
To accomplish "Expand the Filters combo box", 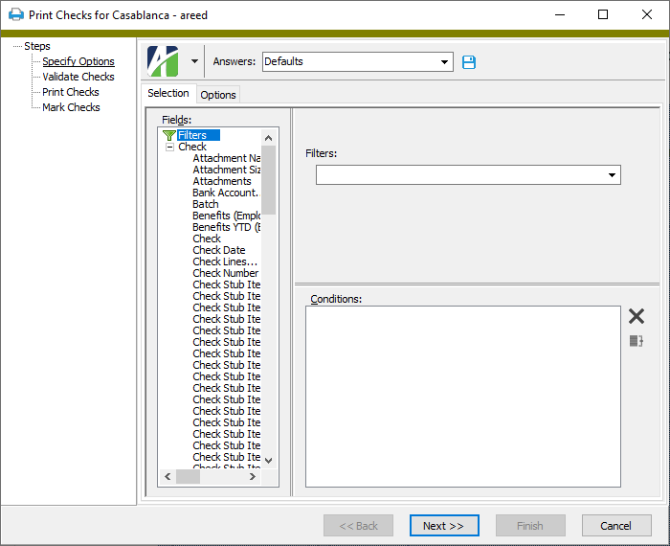I will click(x=611, y=175).
